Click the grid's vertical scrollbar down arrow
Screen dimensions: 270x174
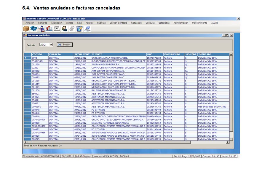click(x=231, y=139)
